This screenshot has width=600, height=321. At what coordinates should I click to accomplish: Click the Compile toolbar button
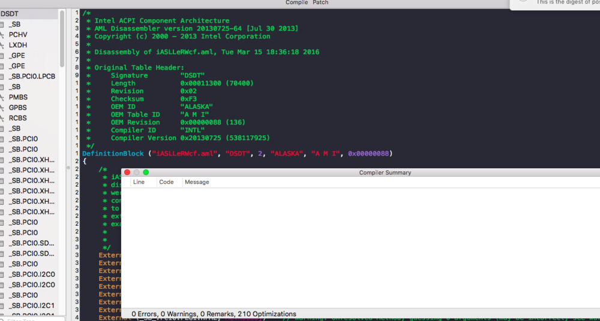coord(296,2)
